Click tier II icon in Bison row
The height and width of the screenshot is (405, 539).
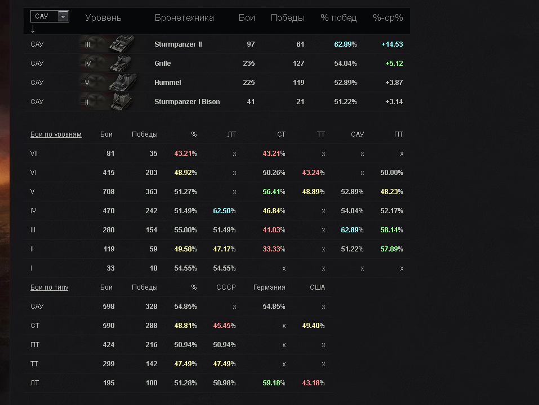[87, 102]
